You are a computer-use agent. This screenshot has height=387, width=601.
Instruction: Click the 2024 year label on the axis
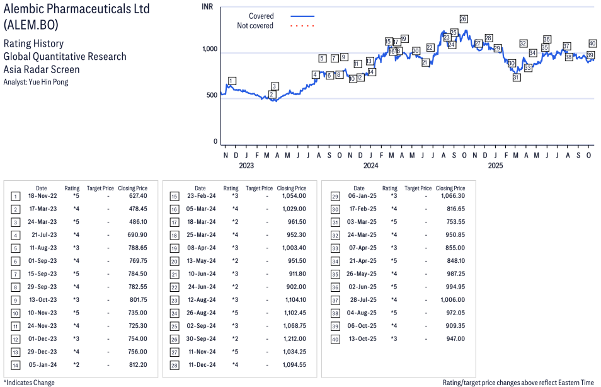pos(370,166)
